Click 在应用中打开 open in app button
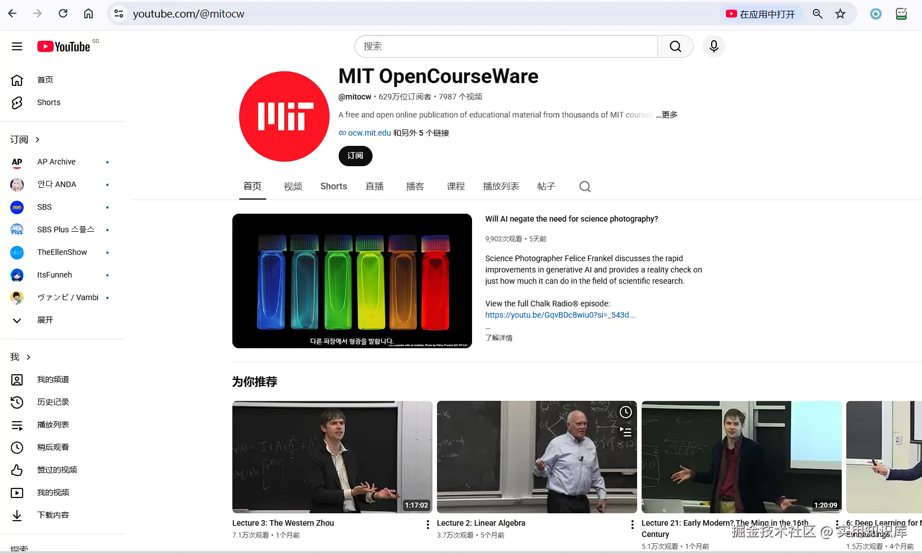Image resolution: width=922 pixels, height=554 pixels. pos(761,14)
